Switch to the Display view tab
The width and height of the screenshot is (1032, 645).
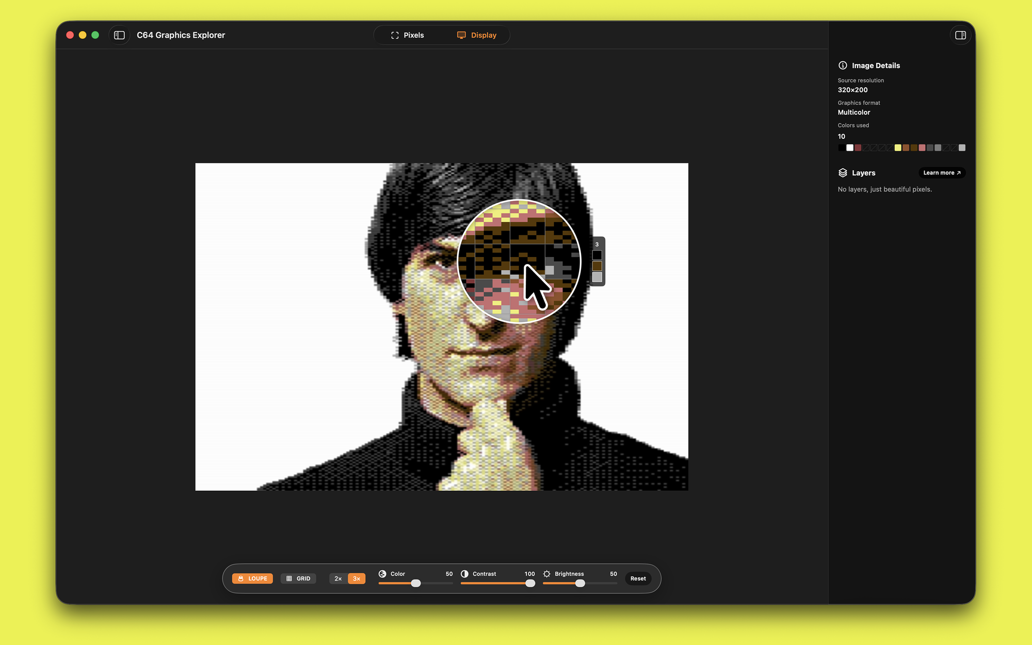pos(477,35)
